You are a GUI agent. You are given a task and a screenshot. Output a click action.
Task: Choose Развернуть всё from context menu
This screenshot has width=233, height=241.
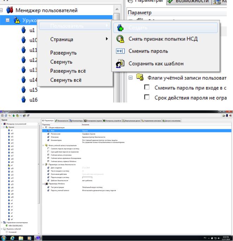click(x=68, y=71)
